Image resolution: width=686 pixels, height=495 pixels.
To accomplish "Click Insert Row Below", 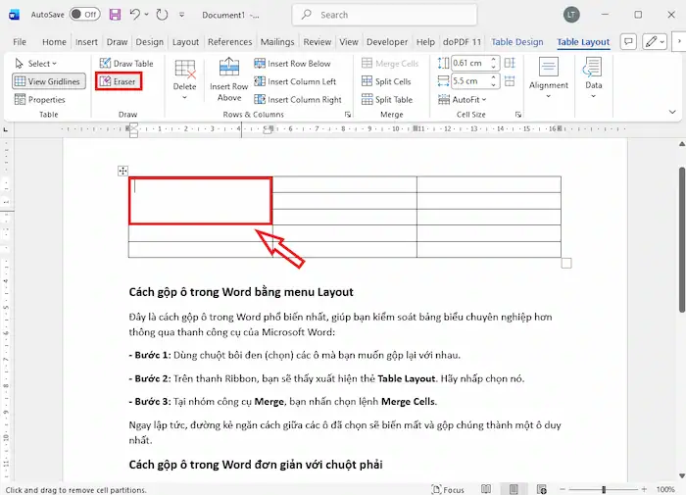I will click(x=292, y=64).
